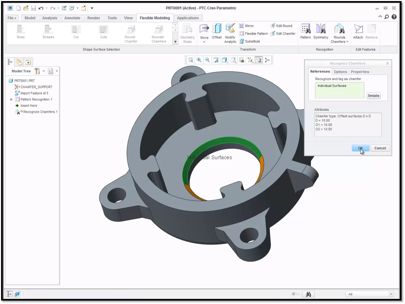Image resolution: width=405 pixels, height=304 pixels.
Task: Zoom in using the graphics toolbar
Action: 199,60
